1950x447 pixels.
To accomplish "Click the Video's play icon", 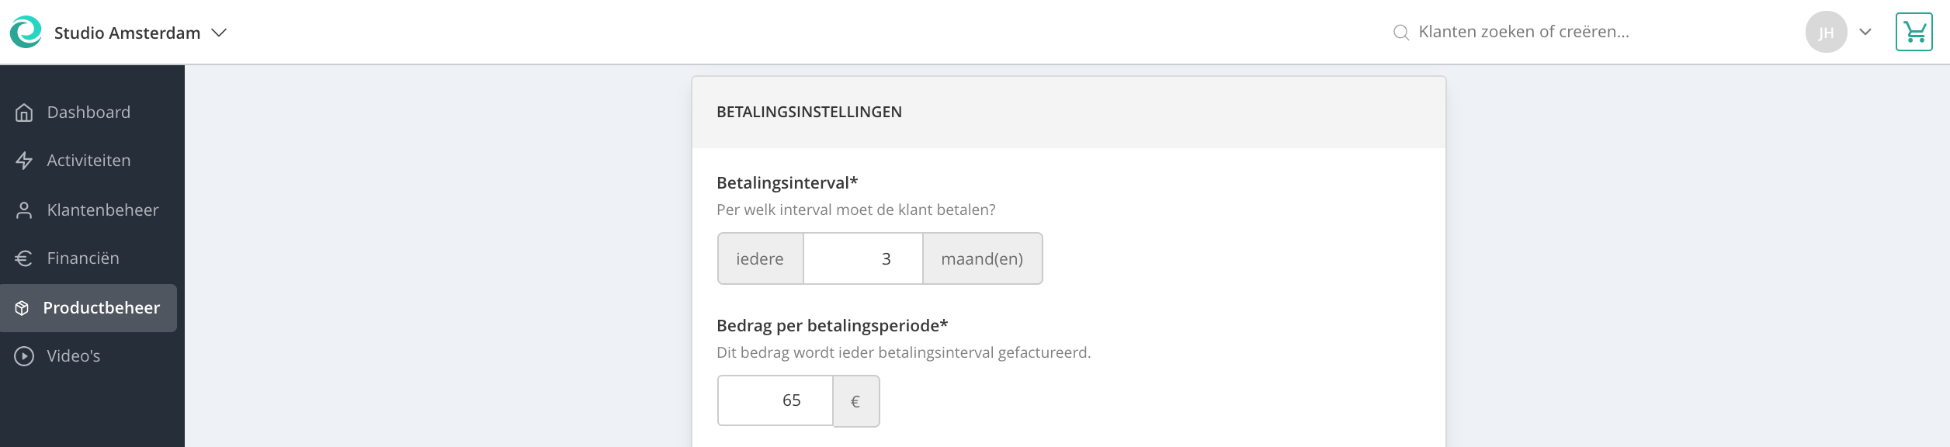I will point(24,356).
